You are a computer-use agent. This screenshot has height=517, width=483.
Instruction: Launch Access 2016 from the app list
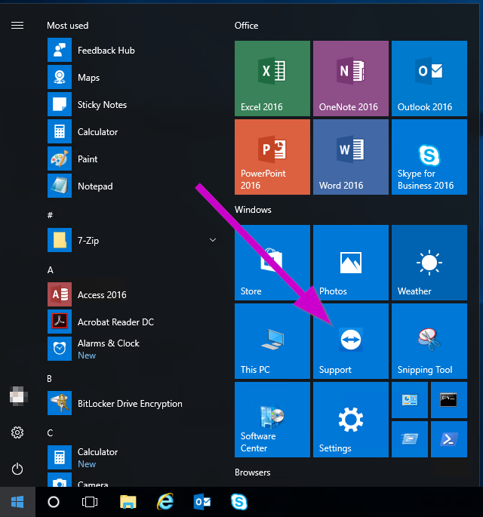[x=132, y=294]
